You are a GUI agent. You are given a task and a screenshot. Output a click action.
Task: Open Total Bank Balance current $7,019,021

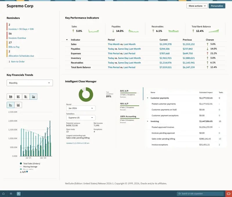166,67
